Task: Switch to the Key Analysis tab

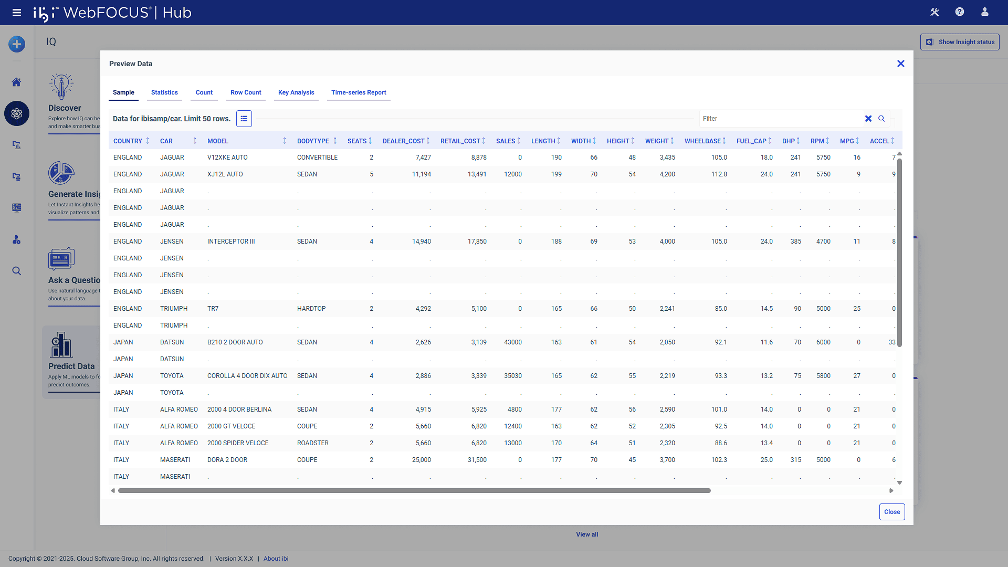Action: click(296, 92)
